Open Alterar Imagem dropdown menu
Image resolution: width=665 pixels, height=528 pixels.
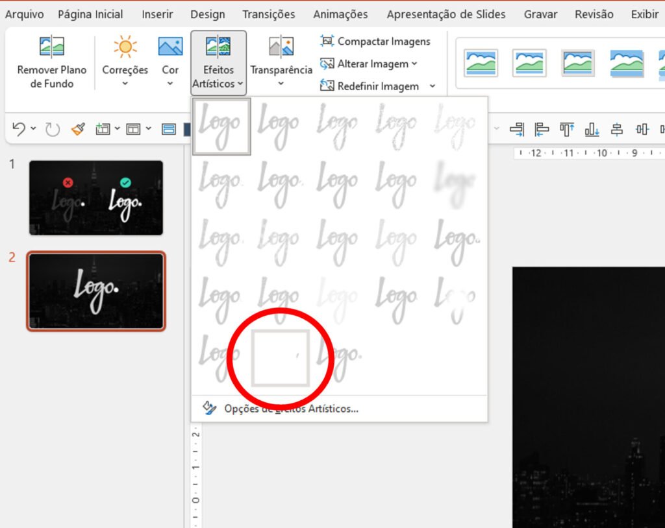click(x=369, y=64)
